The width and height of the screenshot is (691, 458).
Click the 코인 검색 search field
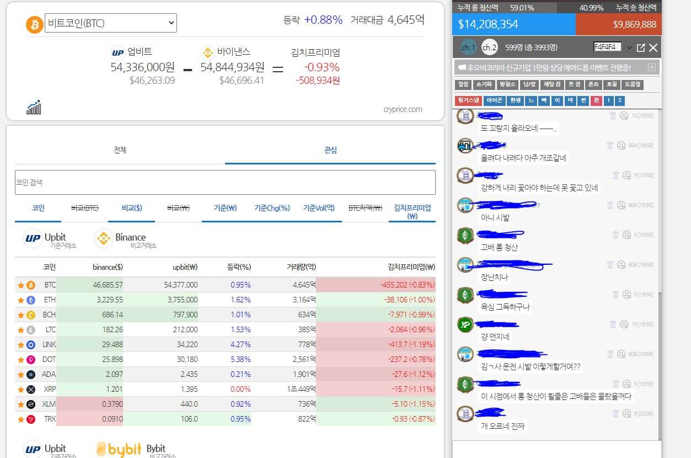click(225, 182)
